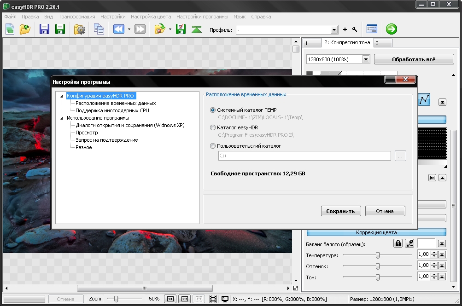The image size is (462, 306).
Task: Open the Трансформация menu
Action: (76, 17)
